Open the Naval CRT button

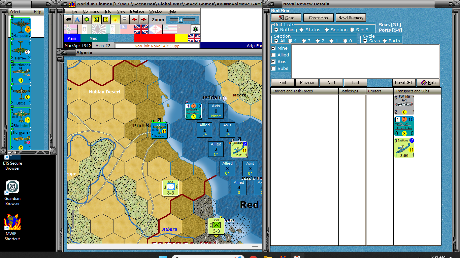click(404, 83)
